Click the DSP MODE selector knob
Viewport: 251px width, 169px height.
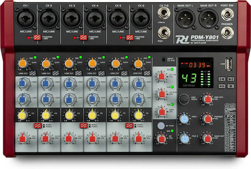point(184,99)
